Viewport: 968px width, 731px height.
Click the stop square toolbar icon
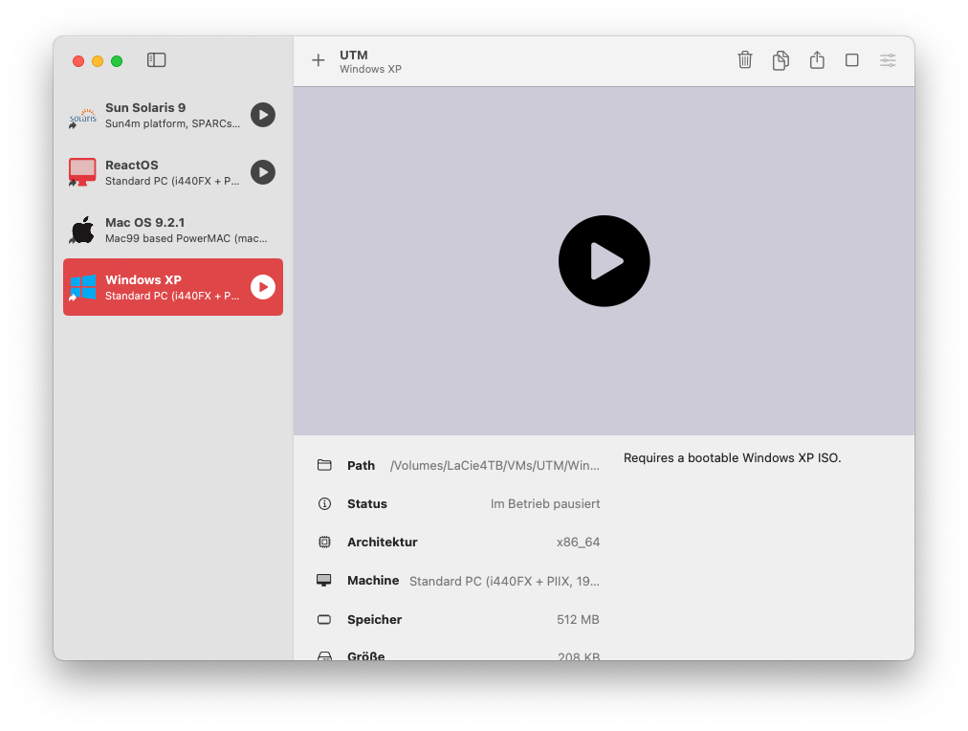click(x=851, y=60)
